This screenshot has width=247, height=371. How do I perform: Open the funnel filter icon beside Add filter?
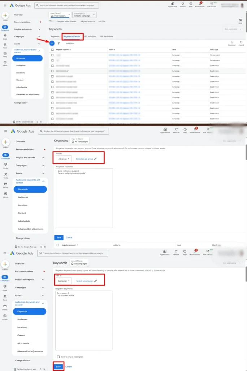point(58,43)
